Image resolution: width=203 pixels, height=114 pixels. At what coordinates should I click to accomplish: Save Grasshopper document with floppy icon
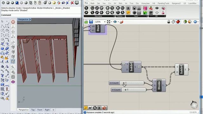(x=91, y=22)
